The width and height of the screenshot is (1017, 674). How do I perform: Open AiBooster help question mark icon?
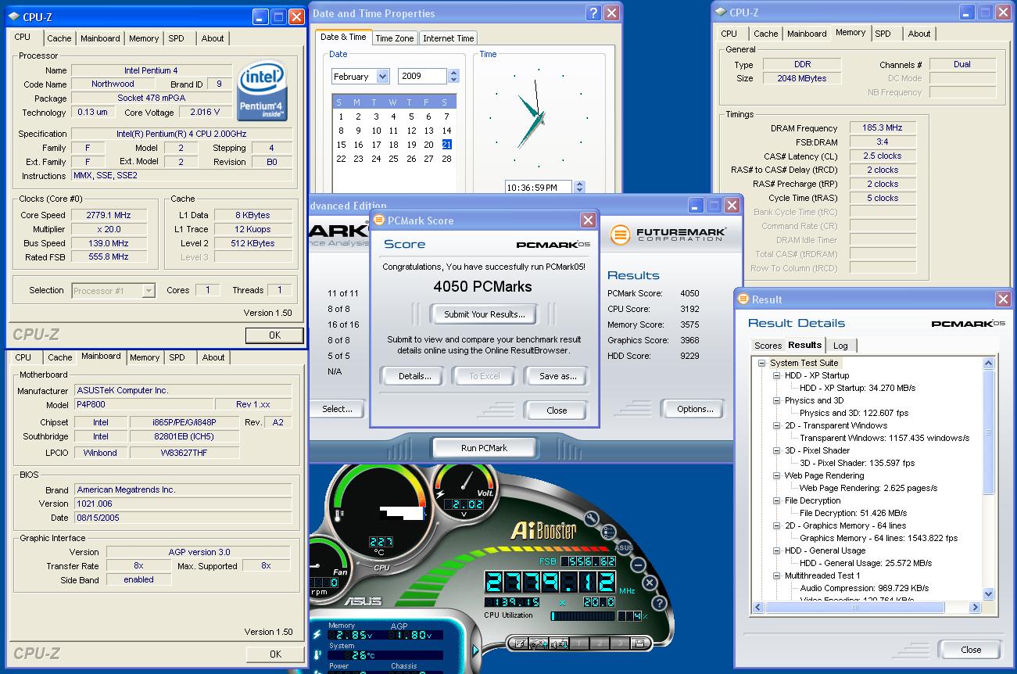point(659,603)
